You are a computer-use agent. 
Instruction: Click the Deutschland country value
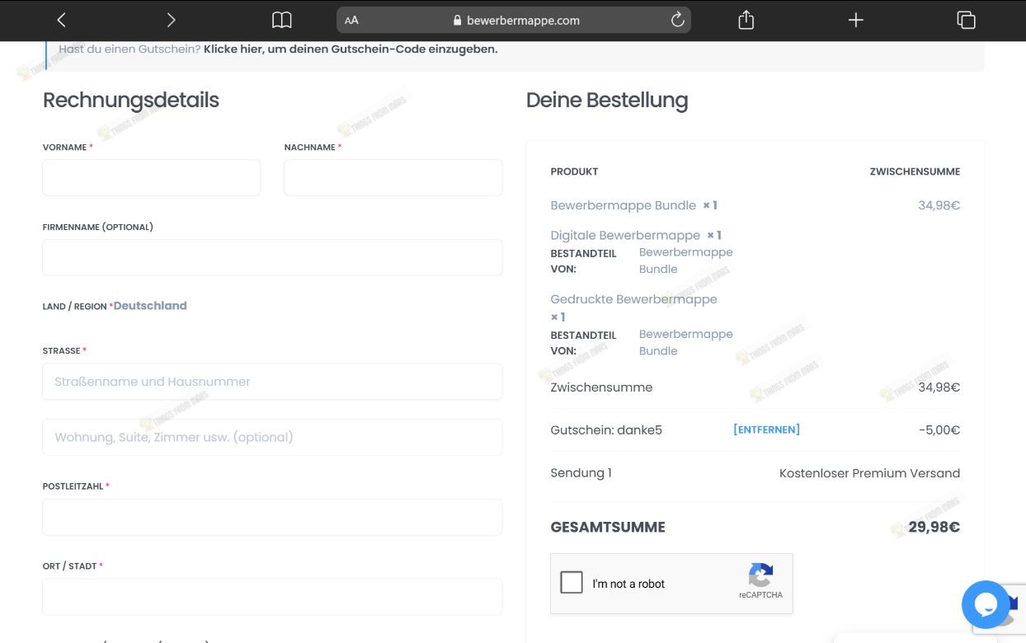point(150,305)
